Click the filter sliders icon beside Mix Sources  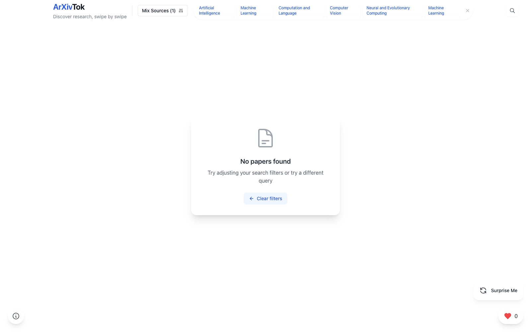tap(181, 10)
